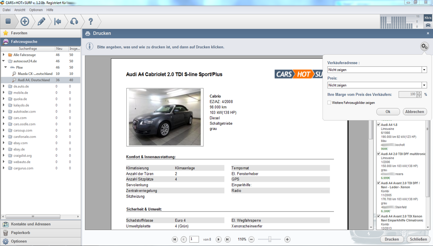433x246 pixels.
Task: Expand the cargurus.com tree node
Action: tap(3, 168)
